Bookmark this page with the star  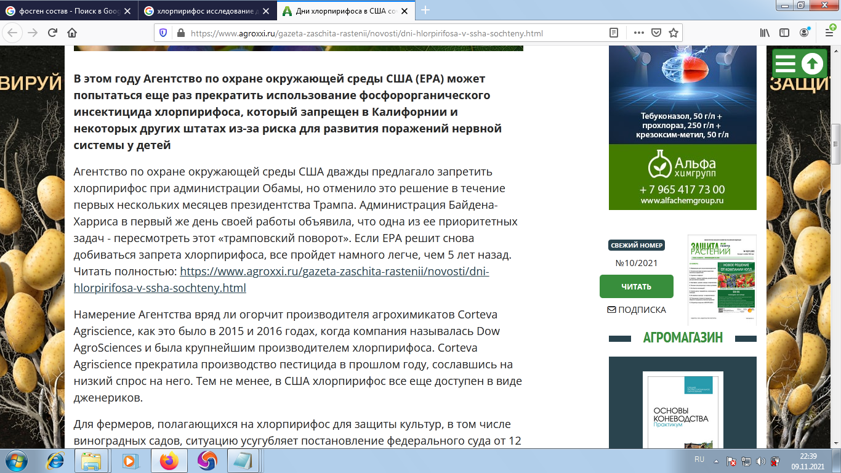(674, 32)
